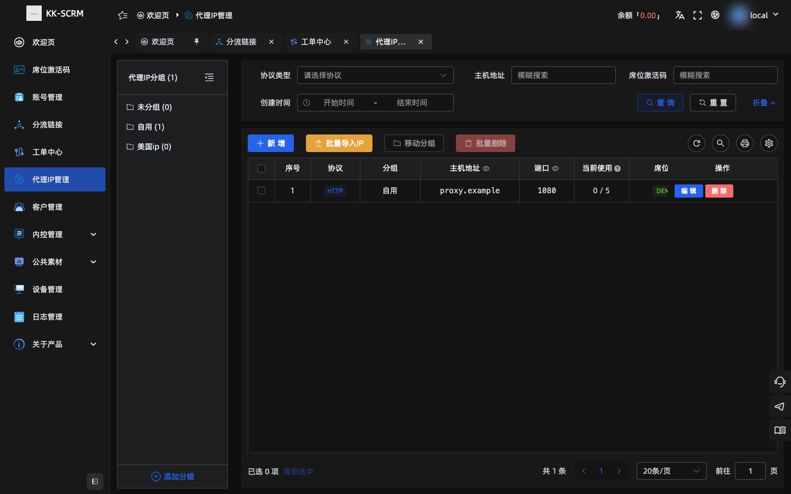Open 账号管理 in the sidebar
Viewport: 791px width, 494px height.
point(55,97)
